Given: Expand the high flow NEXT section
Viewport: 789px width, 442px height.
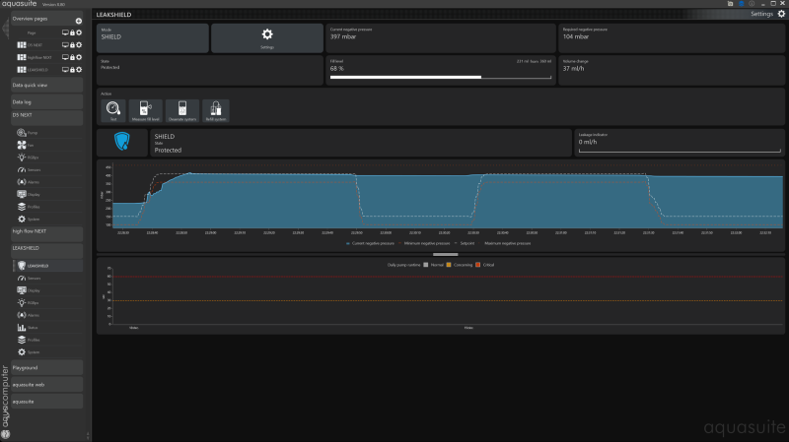Looking at the screenshot, I should (46, 233).
